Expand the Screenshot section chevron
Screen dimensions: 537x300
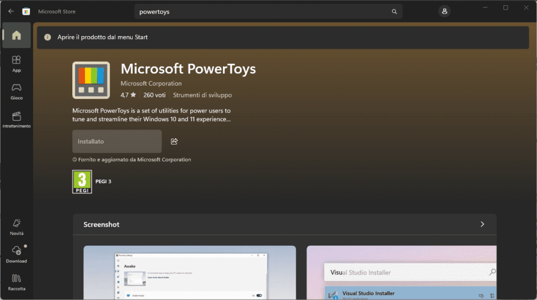[x=482, y=224]
